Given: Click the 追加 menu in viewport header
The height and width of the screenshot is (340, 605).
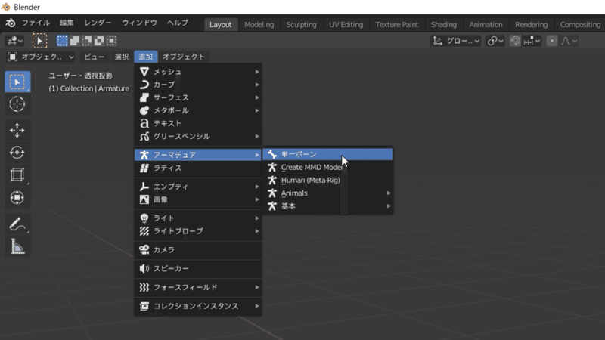Looking at the screenshot, I should [145, 57].
